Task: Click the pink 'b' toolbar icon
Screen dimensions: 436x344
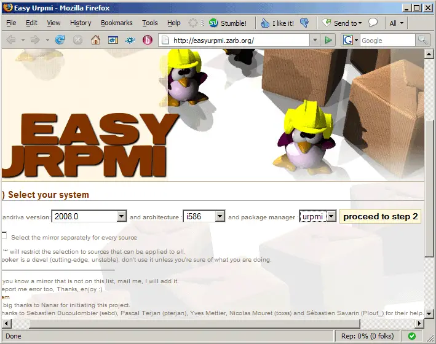Action: pyautogui.click(x=148, y=41)
